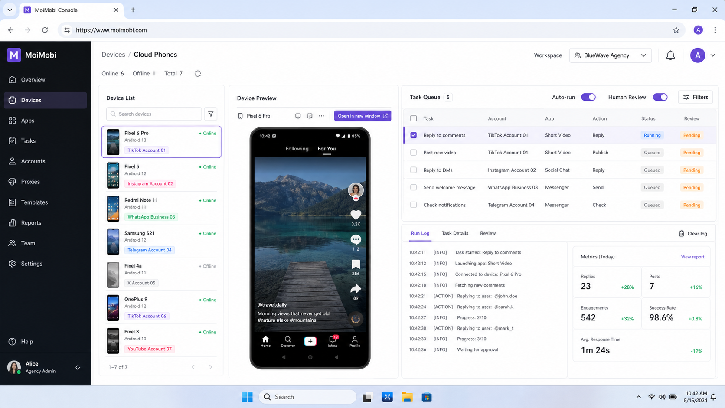The width and height of the screenshot is (725, 408).
Task: Go to previous device list page
Action: click(193, 367)
